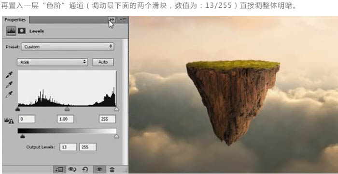Click the histogram display area
The height and width of the screenshot is (174, 338).
coord(67,88)
